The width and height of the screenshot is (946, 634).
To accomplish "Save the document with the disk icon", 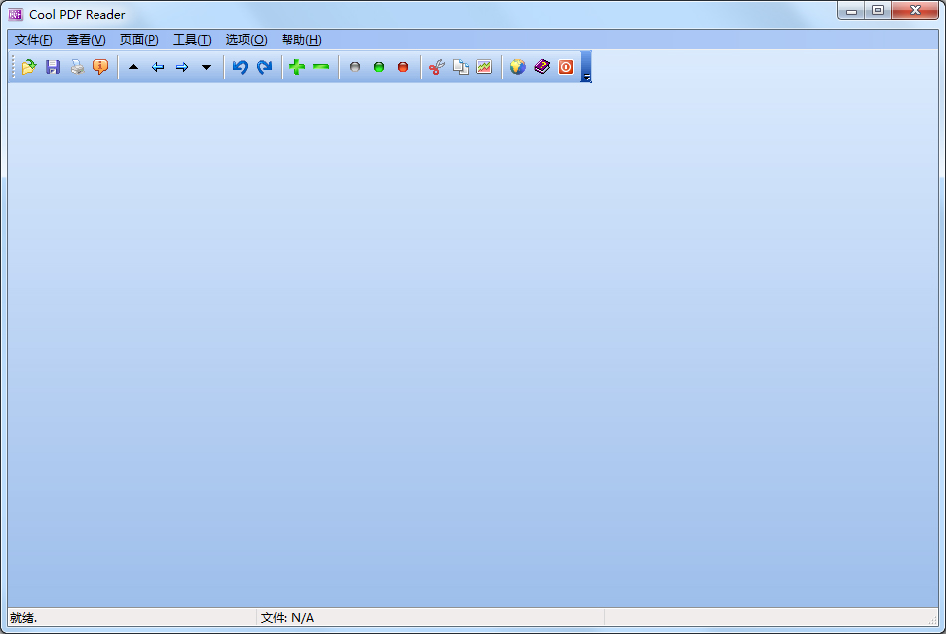I will pos(52,67).
